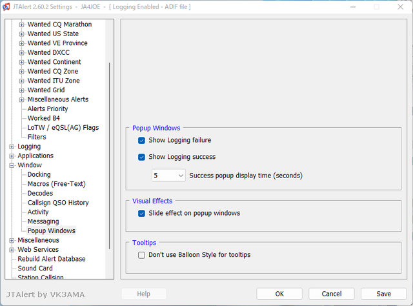The image size is (413, 306).
Task: Select the Logging label in tree
Action: (29, 147)
